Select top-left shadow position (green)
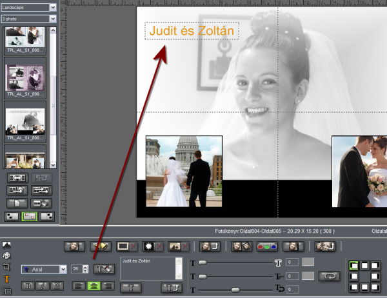387x298 pixels. point(353,266)
